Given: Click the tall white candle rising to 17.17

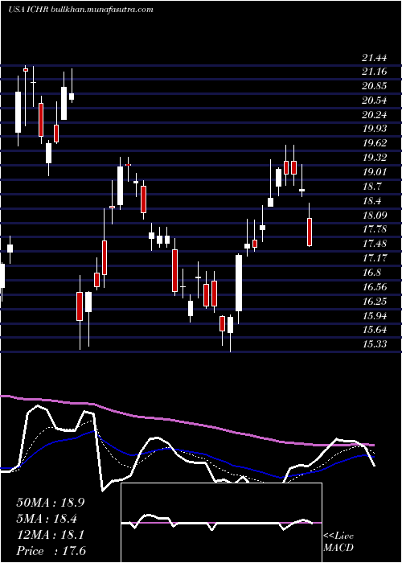Looking at the screenshot, I should (239, 283).
